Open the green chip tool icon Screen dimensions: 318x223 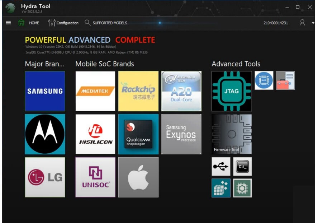[243, 187]
